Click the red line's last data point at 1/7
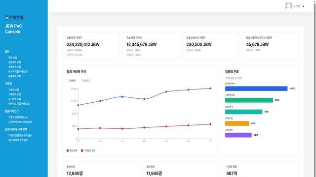 coord(210,124)
